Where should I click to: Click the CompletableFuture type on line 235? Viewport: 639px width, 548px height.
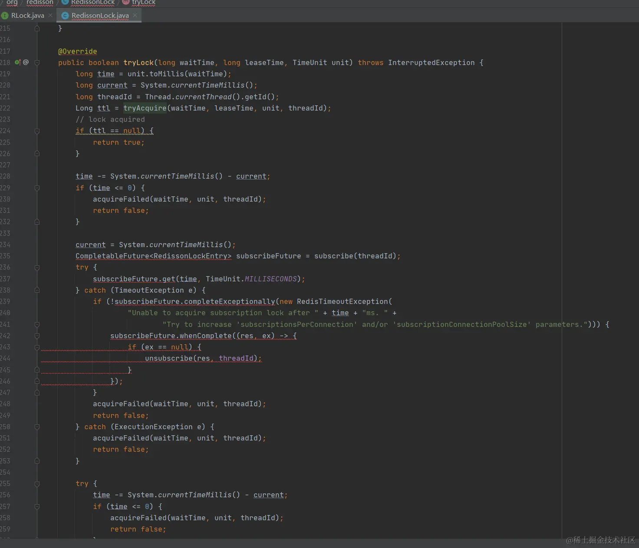(112, 256)
